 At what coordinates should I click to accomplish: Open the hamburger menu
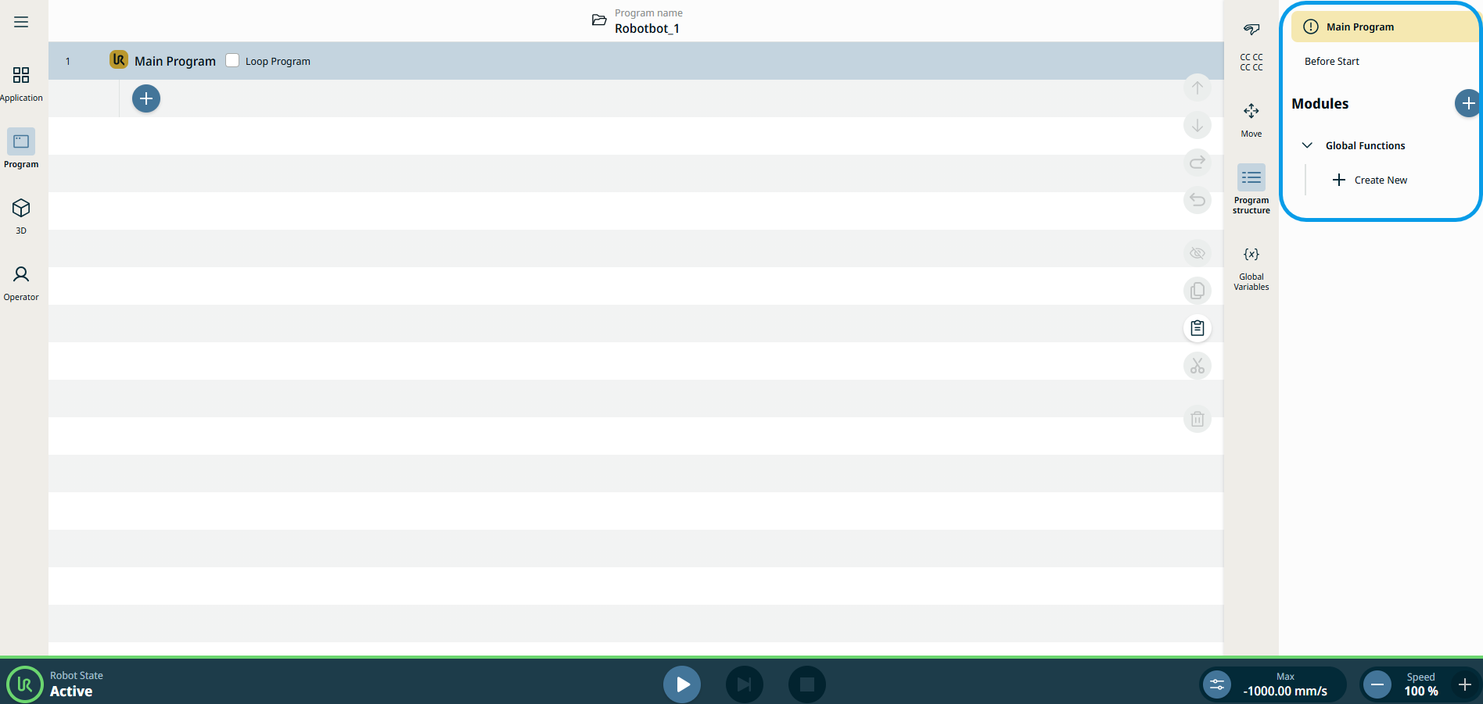pyautogui.click(x=21, y=22)
